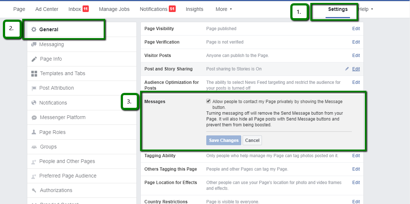Viewport: 410px width, 204px height.
Task: Click 'Anyone can publish to the Page.' text
Action: 238,56
